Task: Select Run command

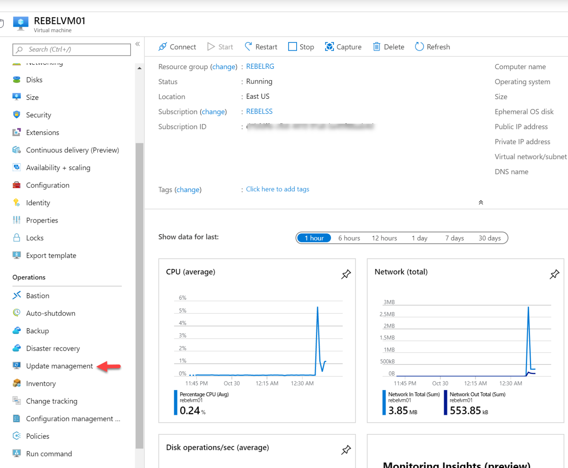Action: [49, 454]
